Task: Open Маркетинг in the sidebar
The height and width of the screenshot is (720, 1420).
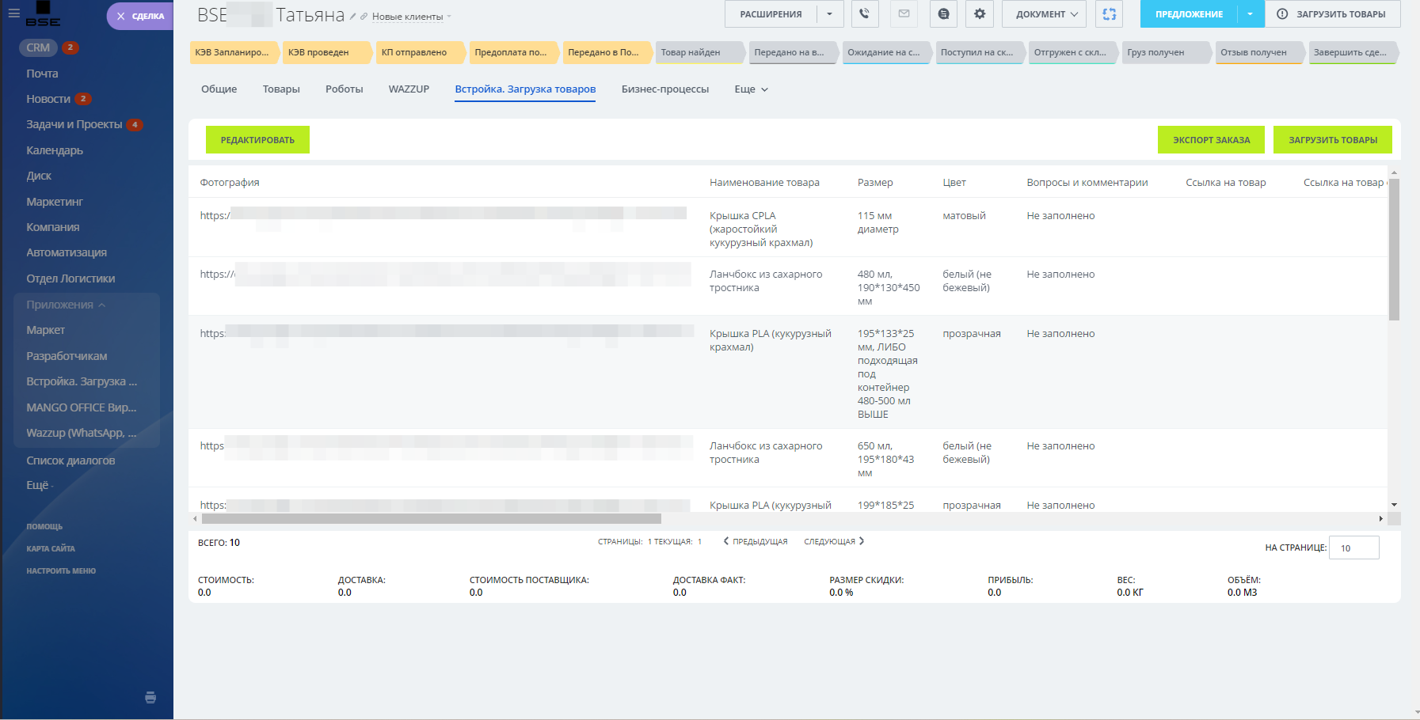Action: 55,202
